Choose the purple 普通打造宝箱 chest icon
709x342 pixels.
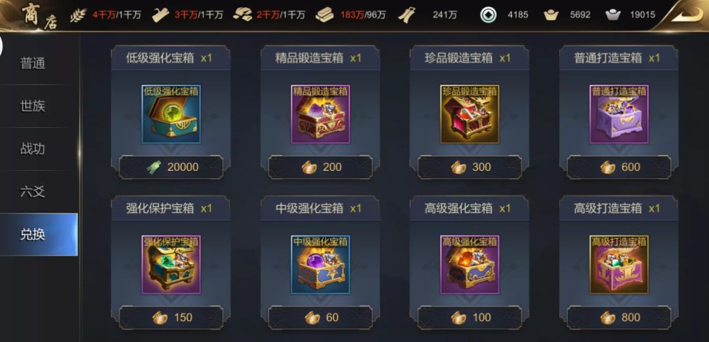pos(618,114)
